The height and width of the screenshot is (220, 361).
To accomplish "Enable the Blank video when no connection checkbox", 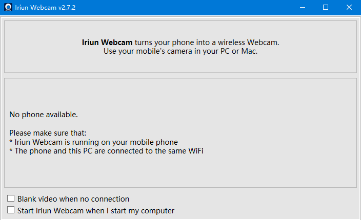I will (x=11, y=199).
